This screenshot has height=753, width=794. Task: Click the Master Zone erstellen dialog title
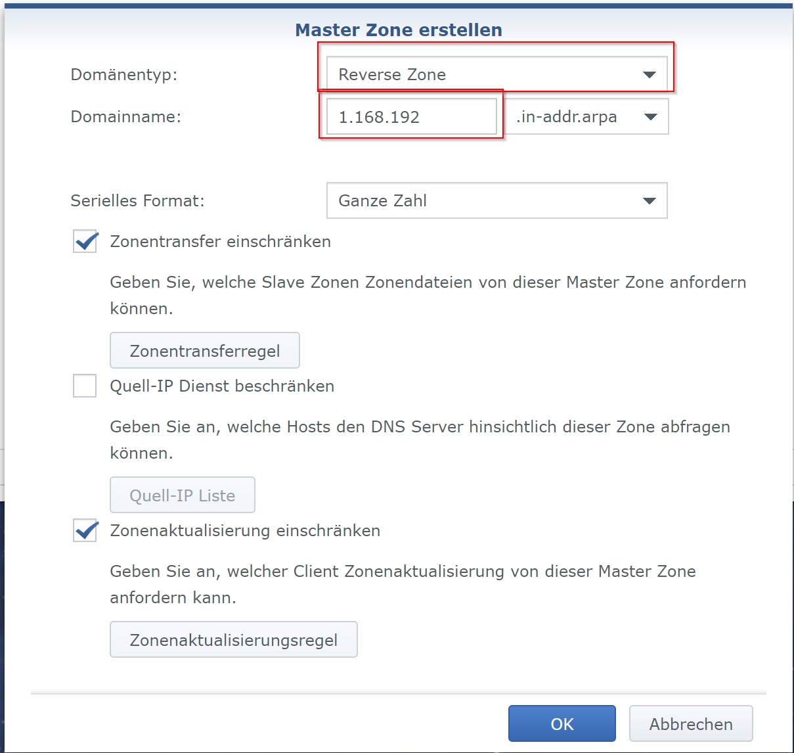pyautogui.click(x=398, y=30)
